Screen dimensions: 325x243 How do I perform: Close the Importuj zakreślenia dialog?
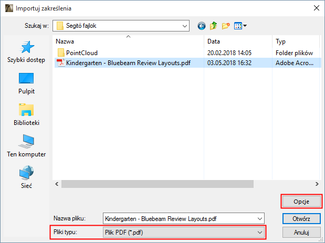pyautogui.click(x=317, y=8)
